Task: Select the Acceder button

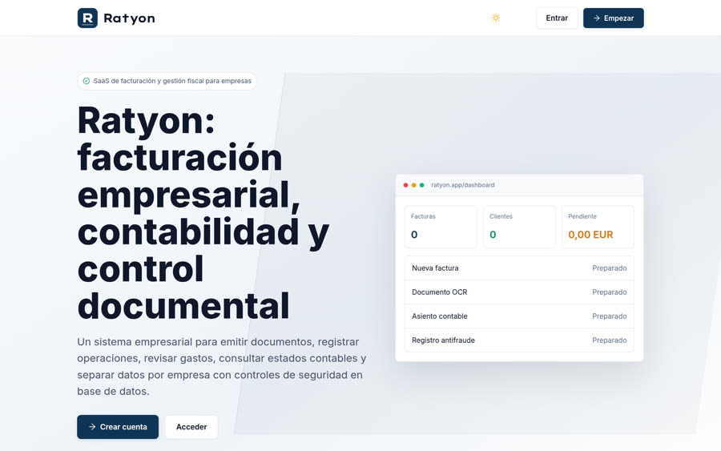Action: click(x=191, y=427)
